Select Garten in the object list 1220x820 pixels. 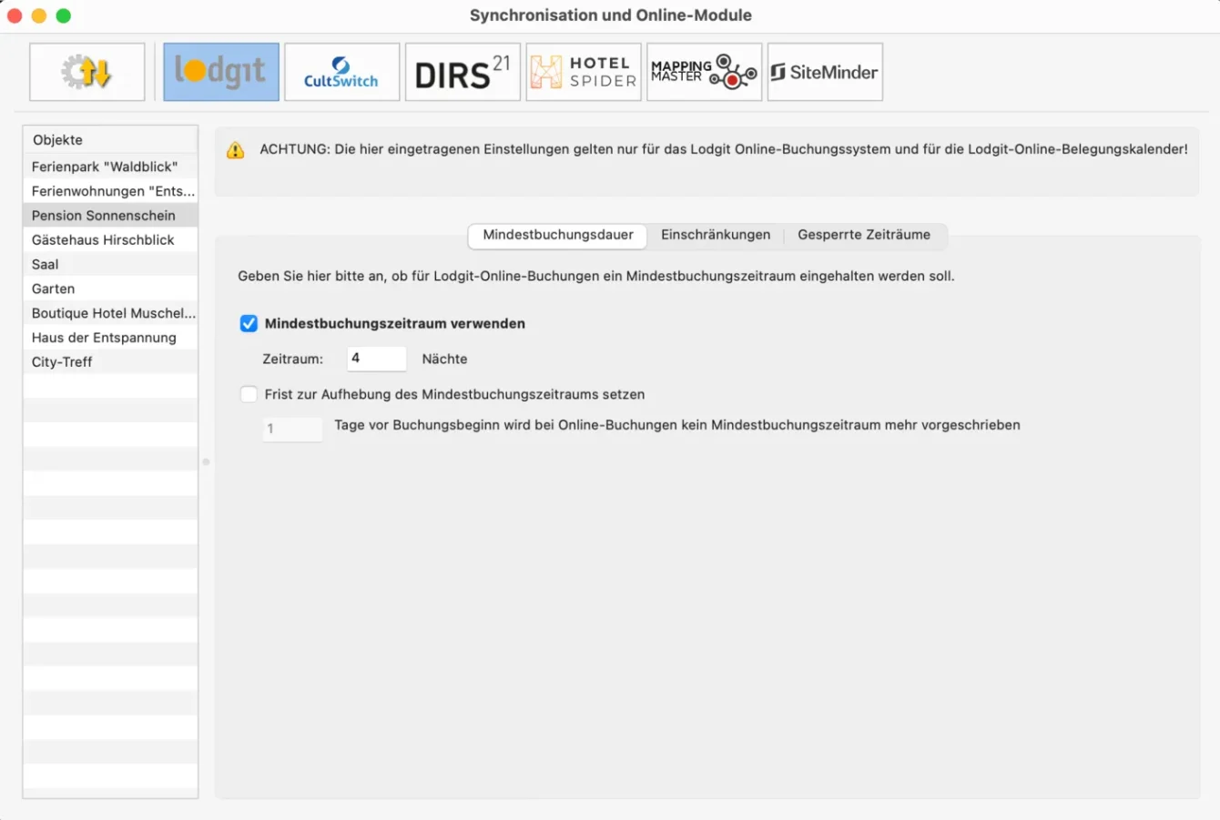click(x=110, y=289)
